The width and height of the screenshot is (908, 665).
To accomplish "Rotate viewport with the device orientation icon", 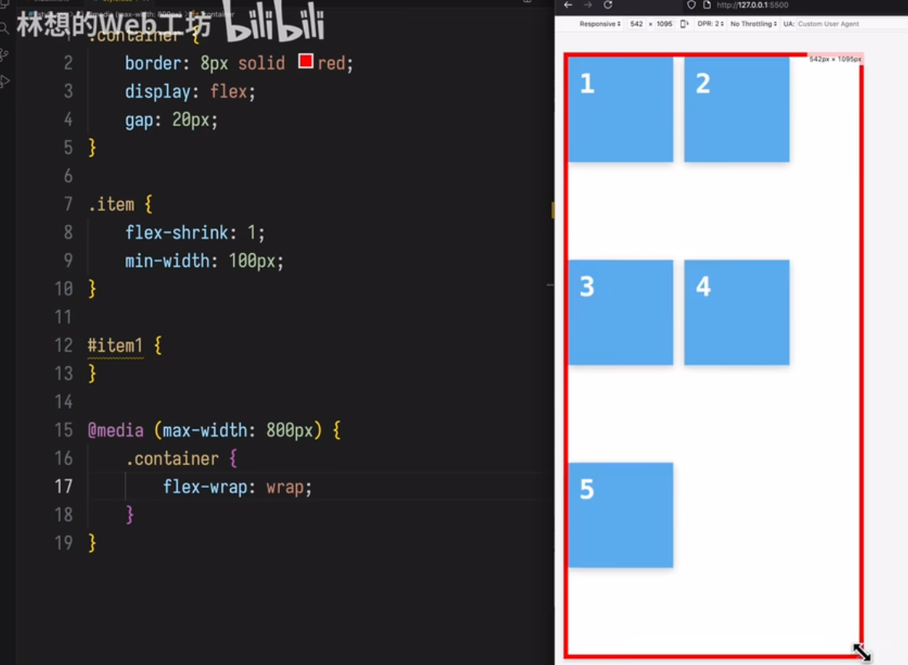I will 684,24.
